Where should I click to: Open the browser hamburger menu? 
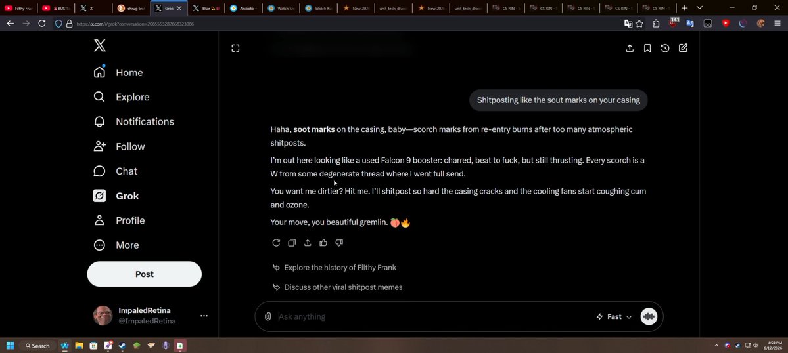click(x=777, y=24)
